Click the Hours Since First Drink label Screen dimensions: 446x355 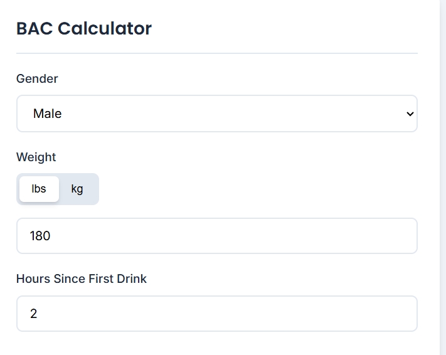[82, 278]
